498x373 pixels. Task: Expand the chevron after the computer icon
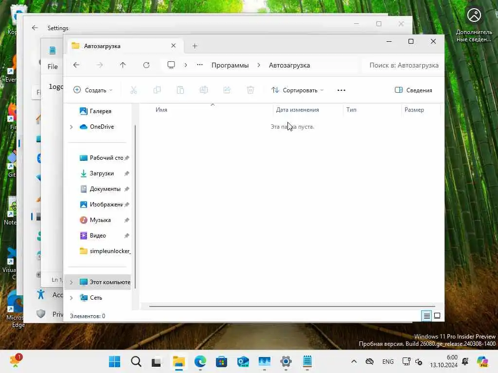coord(186,65)
